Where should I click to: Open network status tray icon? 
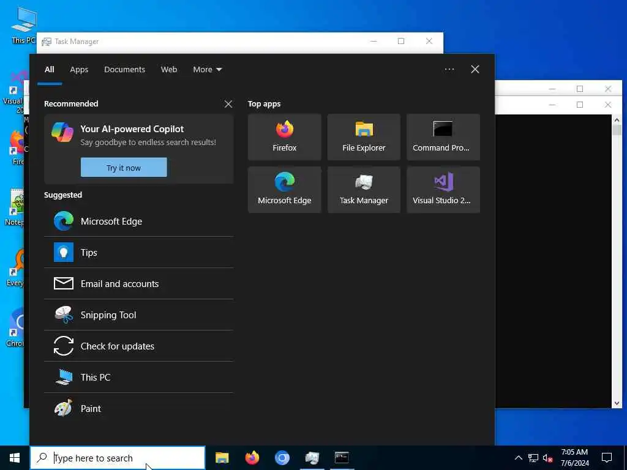click(x=533, y=458)
